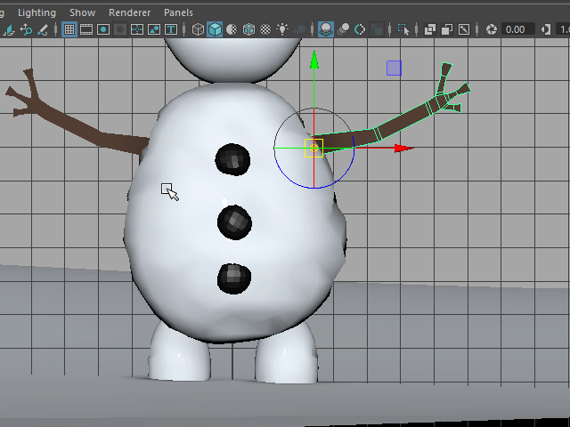Screen dimensions: 570x427
Task: Open the Show menu
Action: click(82, 12)
